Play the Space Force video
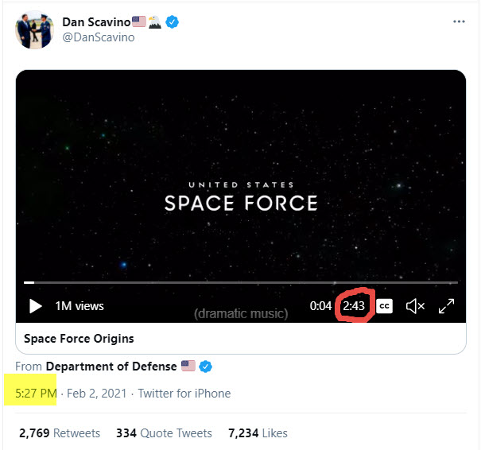Image resolution: width=481 pixels, height=450 pixels. point(35,306)
